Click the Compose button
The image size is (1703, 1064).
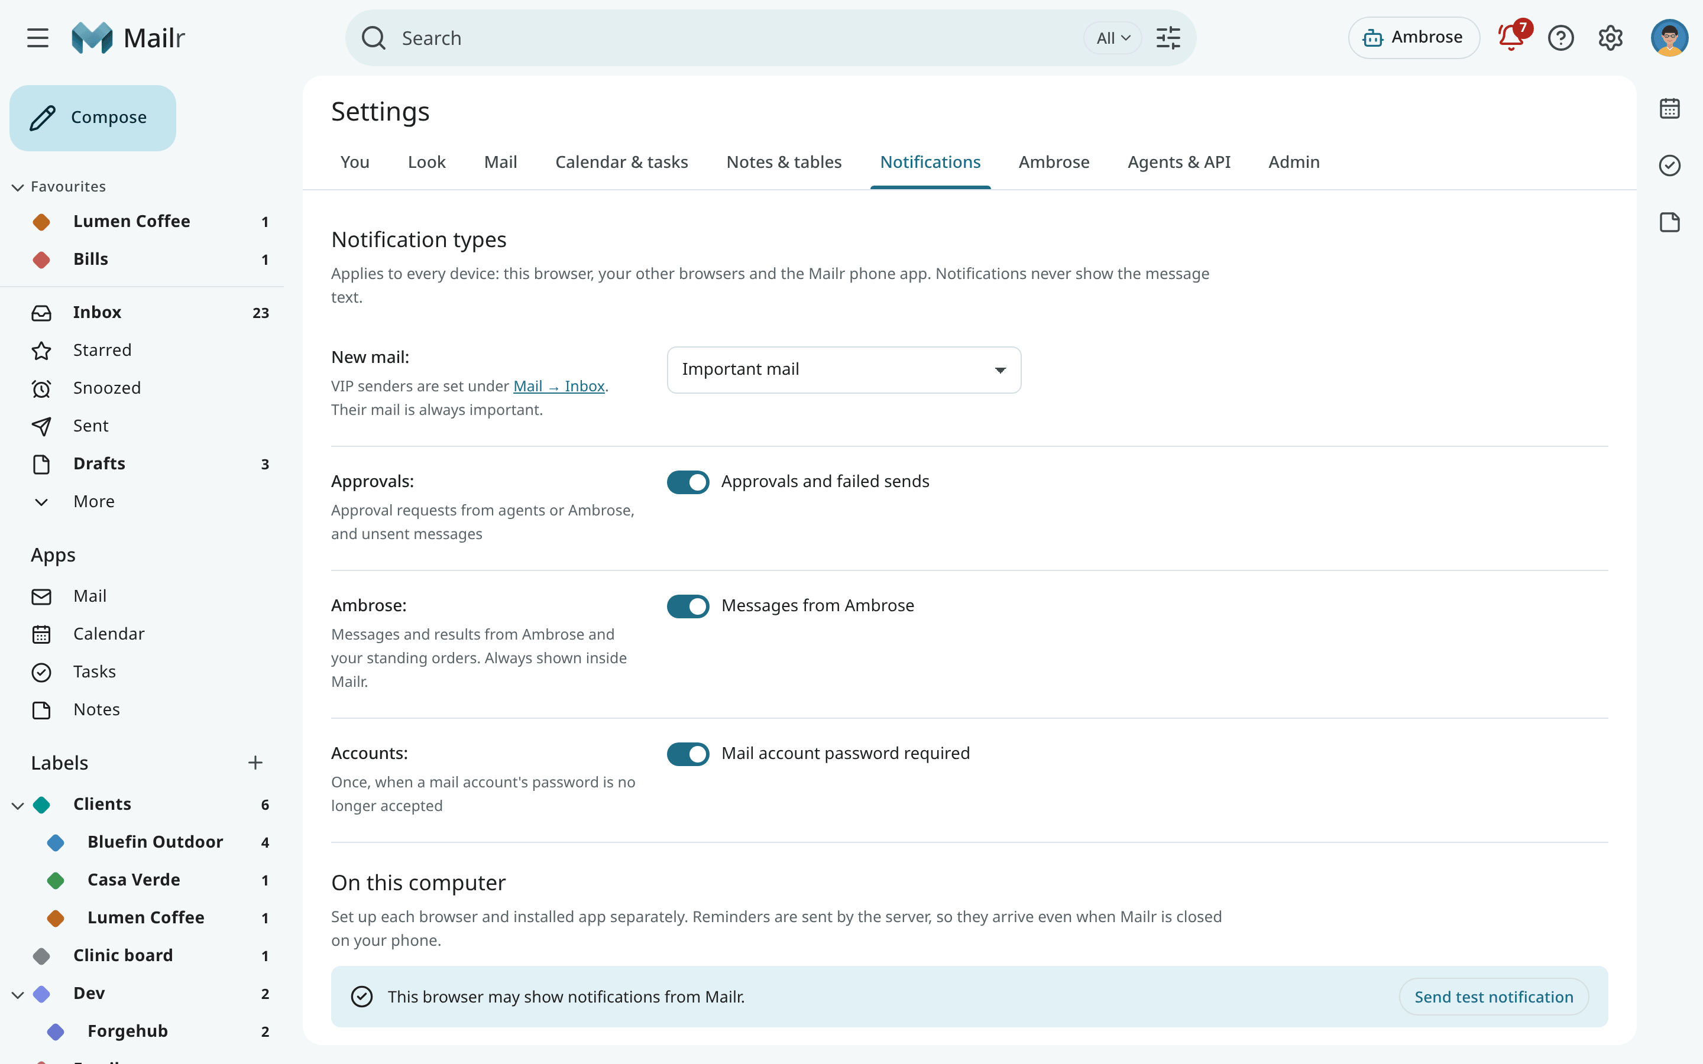tap(93, 118)
